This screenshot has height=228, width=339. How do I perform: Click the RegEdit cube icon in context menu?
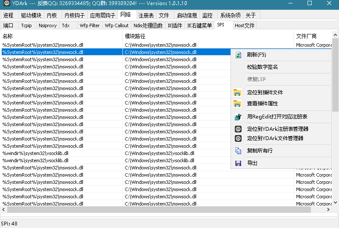[238, 117]
